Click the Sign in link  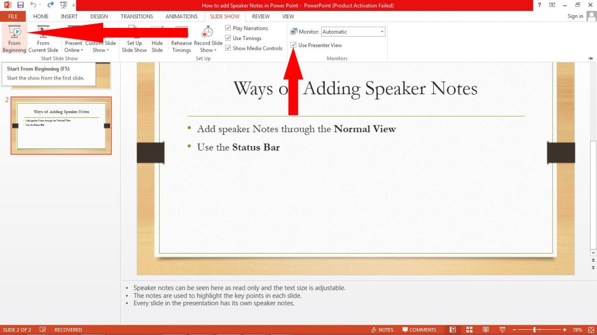click(x=575, y=16)
